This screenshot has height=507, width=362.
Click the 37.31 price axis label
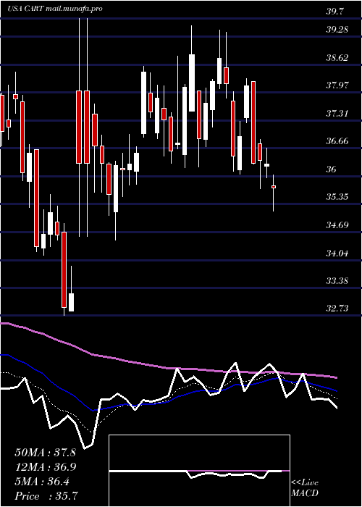point(337,114)
